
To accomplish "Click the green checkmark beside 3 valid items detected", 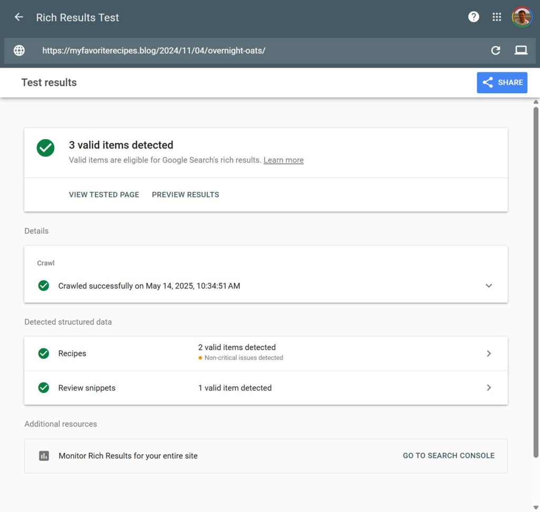I will pyautogui.click(x=45, y=148).
